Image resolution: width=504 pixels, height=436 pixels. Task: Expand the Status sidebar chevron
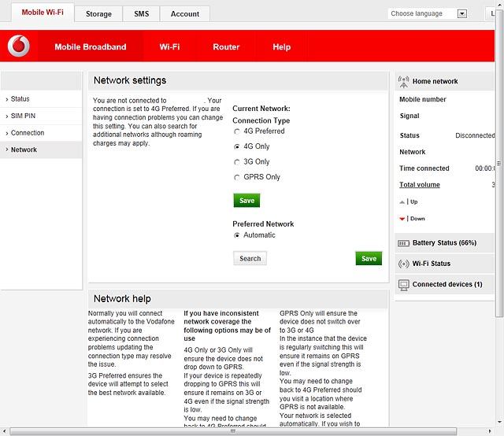coord(7,99)
